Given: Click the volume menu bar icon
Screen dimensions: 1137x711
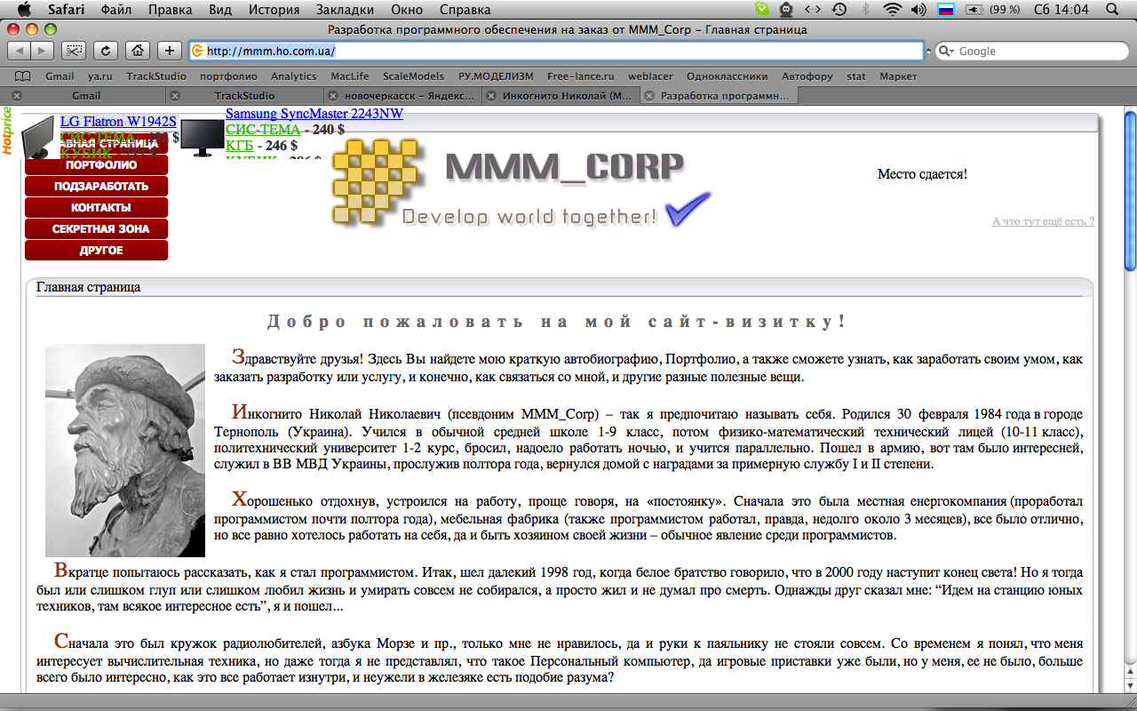Looking at the screenshot, I should pos(918,10).
